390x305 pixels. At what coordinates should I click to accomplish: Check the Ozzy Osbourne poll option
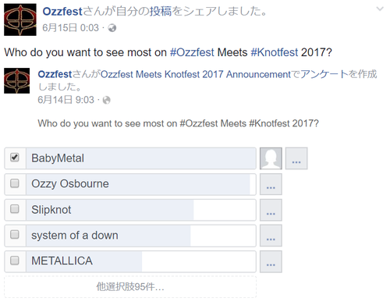(x=15, y=183)
